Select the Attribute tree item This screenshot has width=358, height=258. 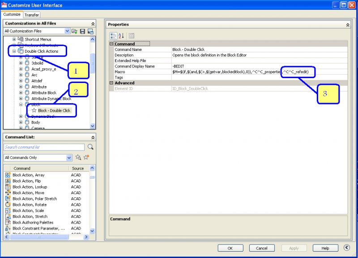tap(39, 87)
